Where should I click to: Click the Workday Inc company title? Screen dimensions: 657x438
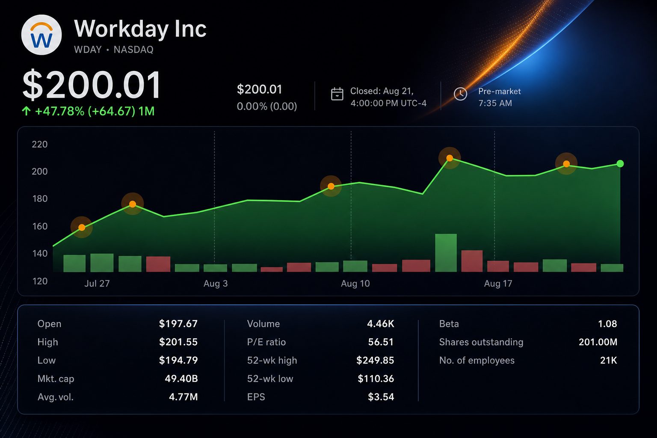pyautogui.click(x=140, y=29)
